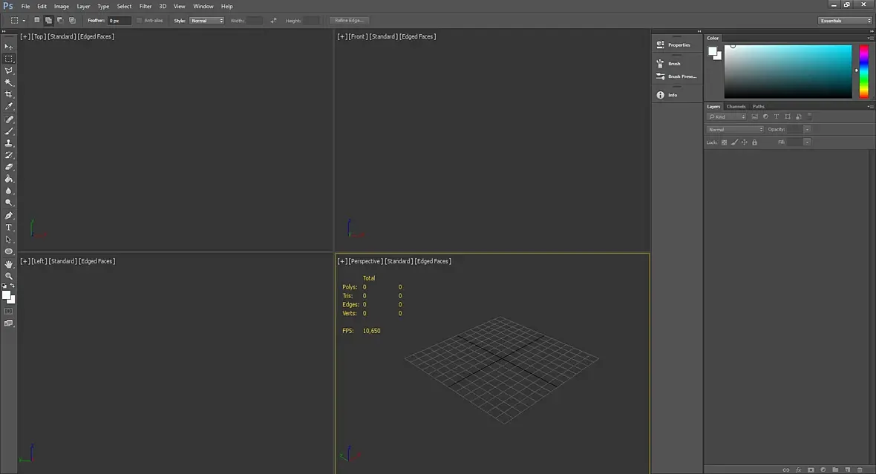Viewport: 876px width, 474px height.
Task: Click the hue spectrum slider in Color panel
Action: (x=863, y=71)
